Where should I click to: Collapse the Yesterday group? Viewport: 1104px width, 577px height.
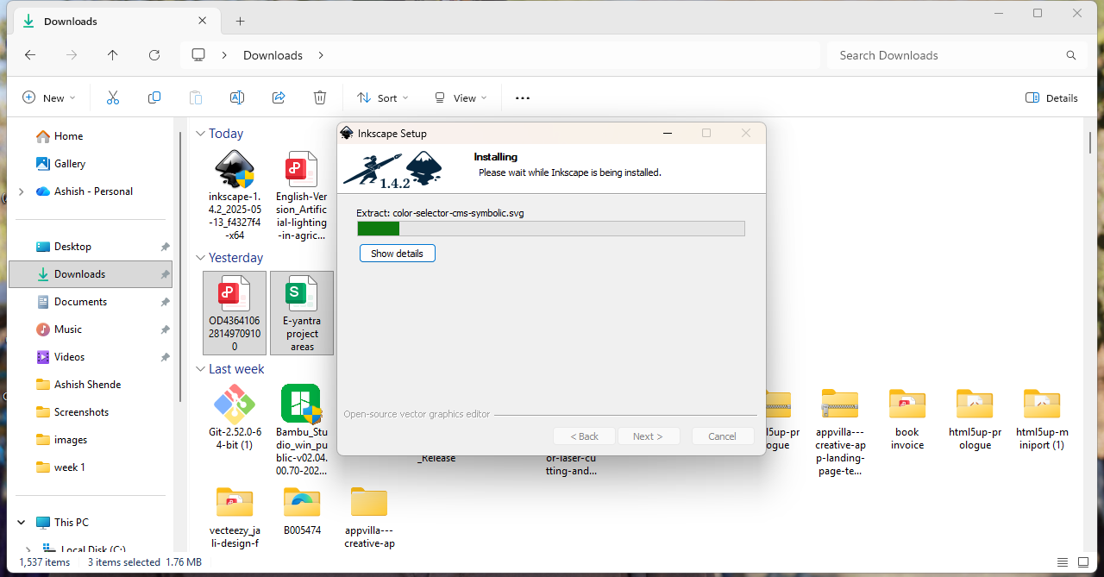[x=200, y=258]
